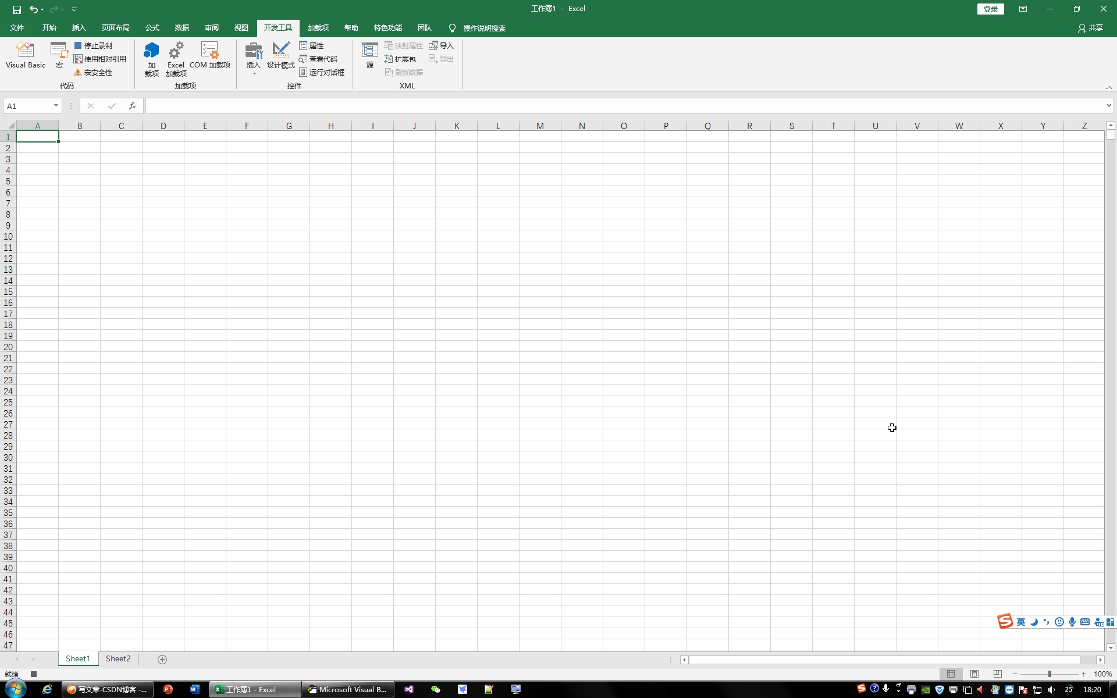This screenshot has height=698, width=1117.
Task: Click the 导入 XML import button
Action: click(x=441, y=46)
